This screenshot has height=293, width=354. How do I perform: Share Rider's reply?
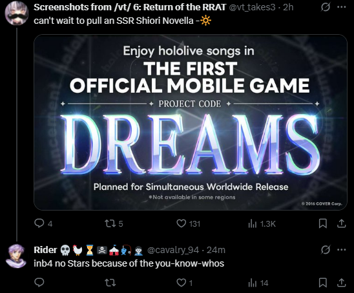[x=341, y=283]
